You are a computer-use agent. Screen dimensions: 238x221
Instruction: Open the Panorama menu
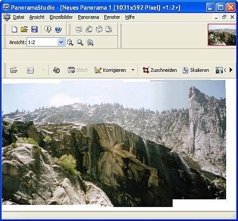tap(88, 17)
